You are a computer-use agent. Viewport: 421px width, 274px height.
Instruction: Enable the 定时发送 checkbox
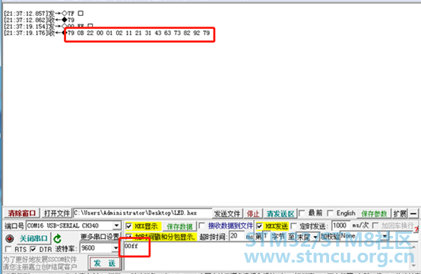tap(294, 226)
